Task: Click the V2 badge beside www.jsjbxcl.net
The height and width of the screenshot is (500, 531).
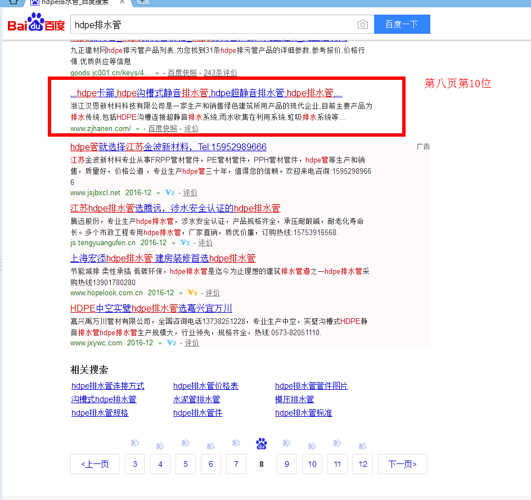Action: click(170, 192)
